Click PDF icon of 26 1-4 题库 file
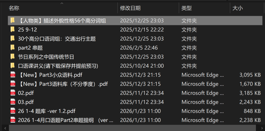Image resolution: width=265 pixels, height=131 pixels. (x=13, y=111)
